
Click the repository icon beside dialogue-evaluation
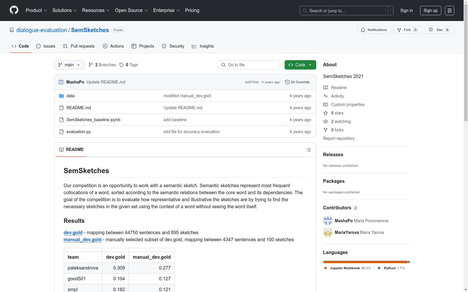pos(12,30)
